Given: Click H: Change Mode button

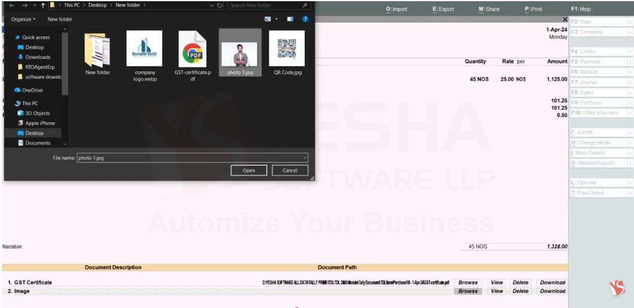Looking at the screenshot, I should pyautogui.click(x=601, y=143).
